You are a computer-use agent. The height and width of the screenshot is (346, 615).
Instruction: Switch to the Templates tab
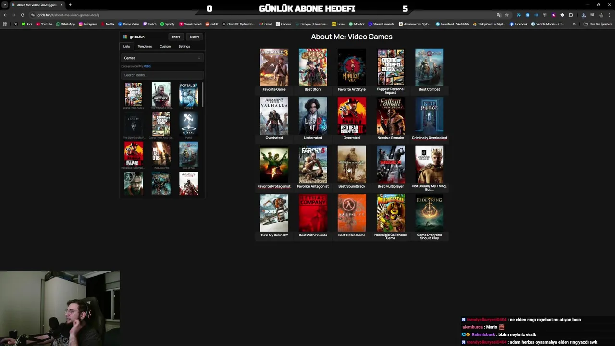click(145, 46)
